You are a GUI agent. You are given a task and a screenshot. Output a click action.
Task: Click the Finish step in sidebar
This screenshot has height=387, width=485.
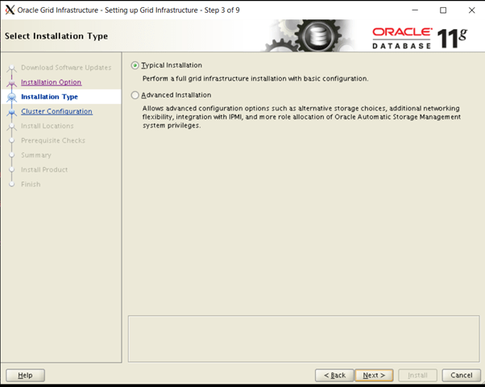tap(31, 184)
